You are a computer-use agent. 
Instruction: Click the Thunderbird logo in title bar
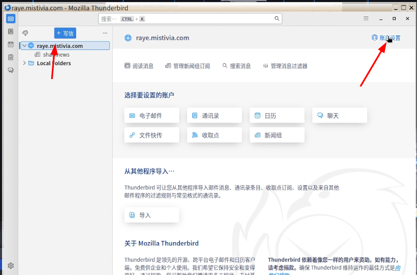click(x=8, y=8)
